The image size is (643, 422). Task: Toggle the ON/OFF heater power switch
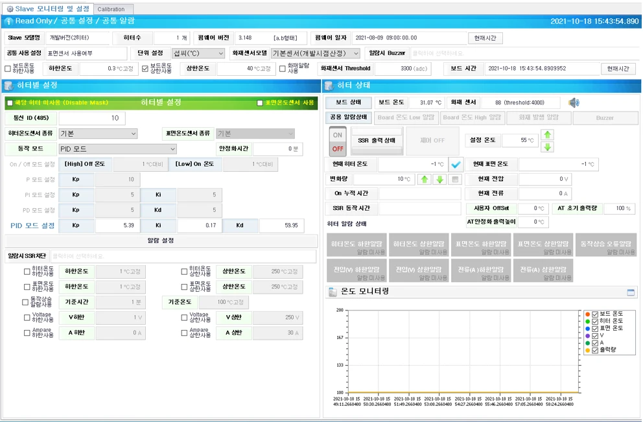point(338,141)
